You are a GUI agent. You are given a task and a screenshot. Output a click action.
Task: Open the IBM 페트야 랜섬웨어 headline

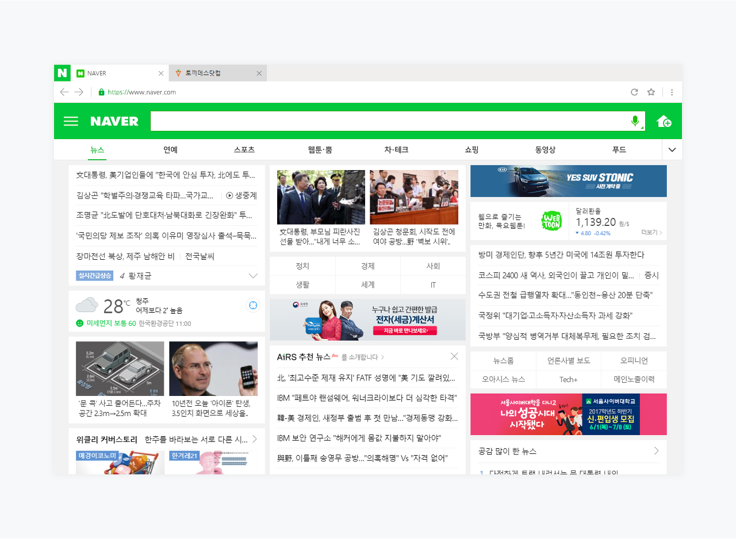pyautogui.click(x=367, y=398)
